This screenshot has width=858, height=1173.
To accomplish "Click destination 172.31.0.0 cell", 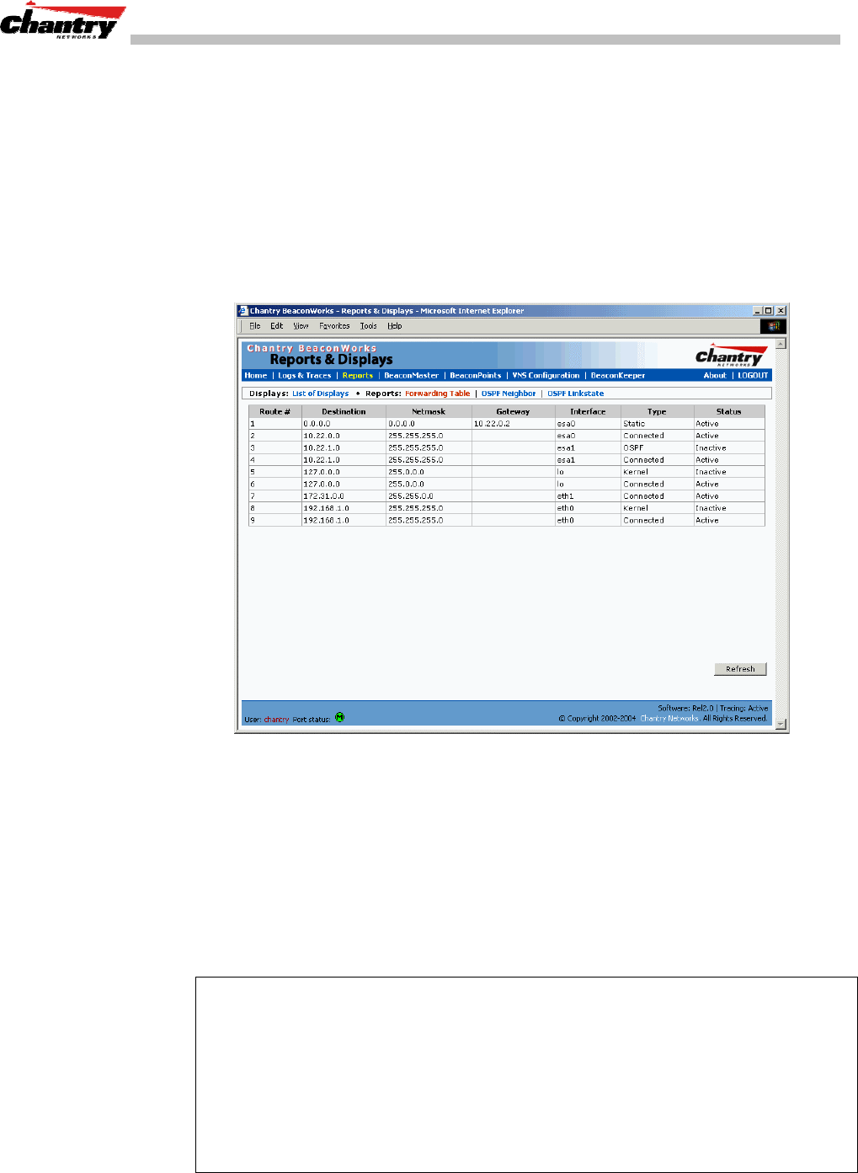I will coord(344,496).
